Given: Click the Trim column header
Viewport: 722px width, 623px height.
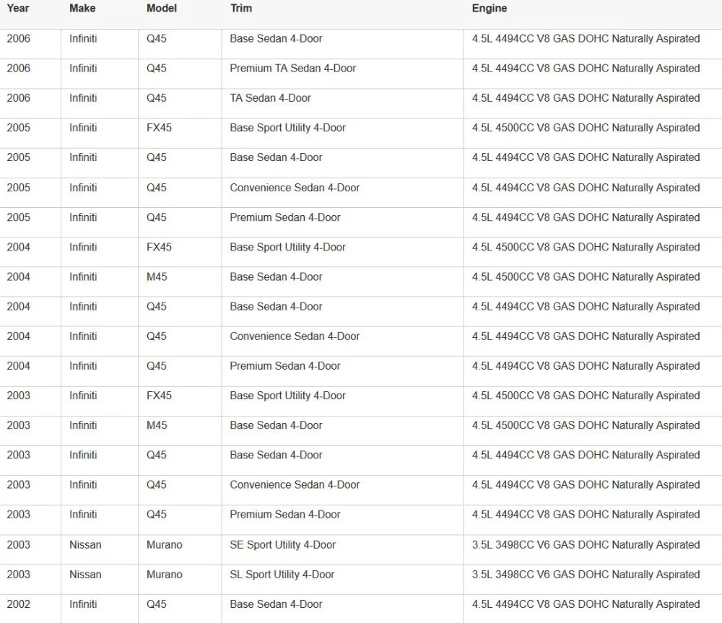Looking at the screenshot, I should [x=241, y=8].
